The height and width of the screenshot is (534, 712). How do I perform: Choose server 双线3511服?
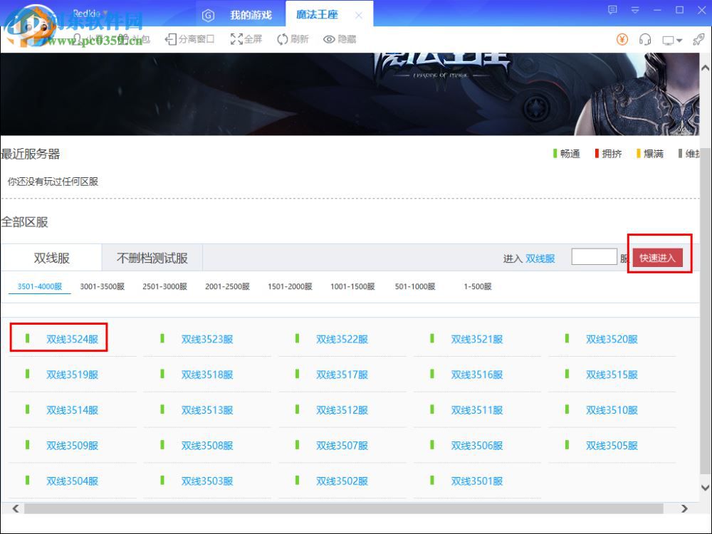coord(477,410)
